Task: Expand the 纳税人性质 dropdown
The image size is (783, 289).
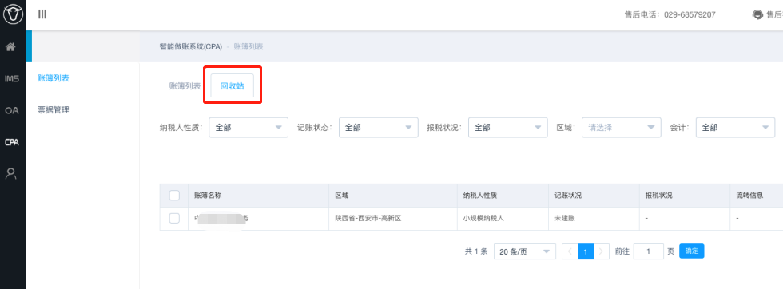Action: (248, 127)
